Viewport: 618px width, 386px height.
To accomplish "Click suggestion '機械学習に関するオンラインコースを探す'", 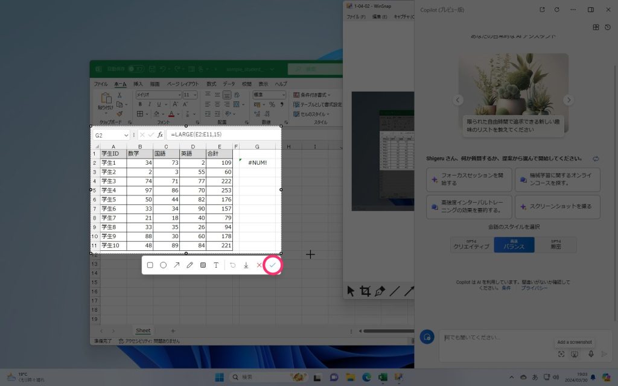I will [557, 179].
